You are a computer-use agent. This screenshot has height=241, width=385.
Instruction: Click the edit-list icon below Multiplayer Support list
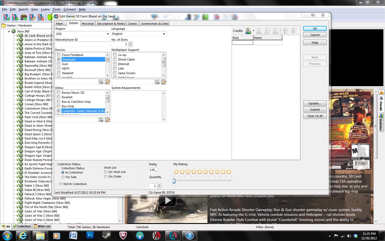[x=164, y=82]
